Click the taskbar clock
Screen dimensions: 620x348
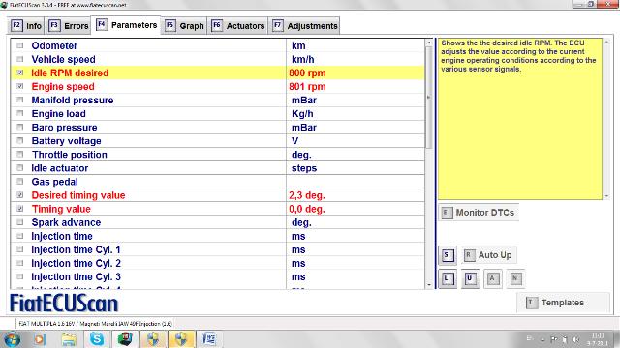pyautogui.click(x=598, y=339)
